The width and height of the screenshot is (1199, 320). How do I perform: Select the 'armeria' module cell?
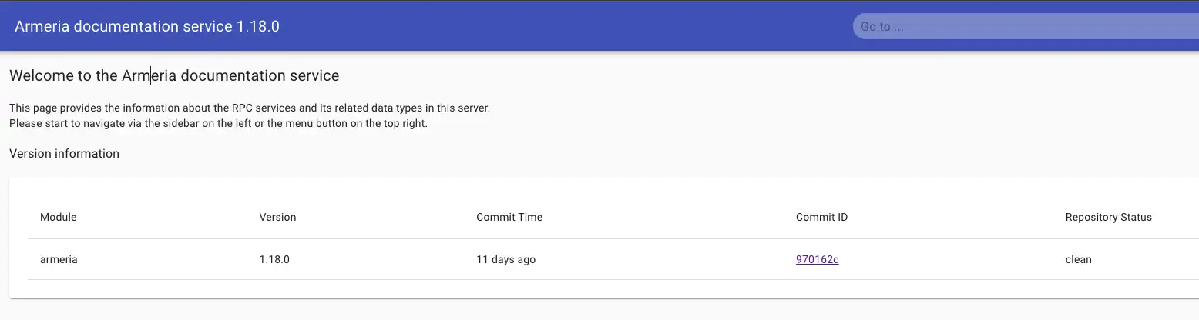(x=59, y=259)
